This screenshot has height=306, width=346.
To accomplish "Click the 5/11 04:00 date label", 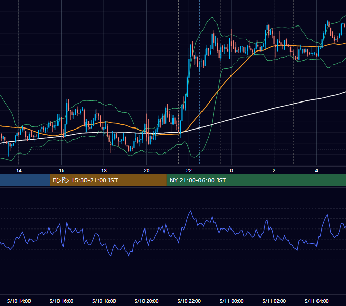I will pyautogui.click(x=316, y=301).
